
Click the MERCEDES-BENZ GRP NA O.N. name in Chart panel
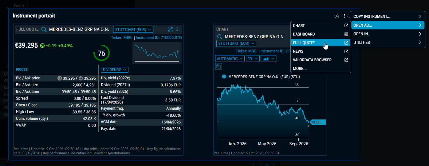tap(255, 37)
